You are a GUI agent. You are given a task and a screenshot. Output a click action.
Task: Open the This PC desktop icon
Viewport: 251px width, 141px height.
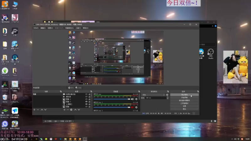tap(15, 5)
